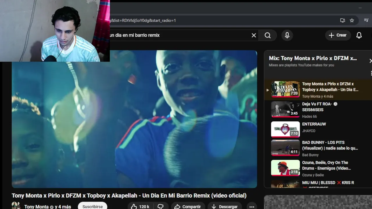Click the magnifier search button

(268, 35)
